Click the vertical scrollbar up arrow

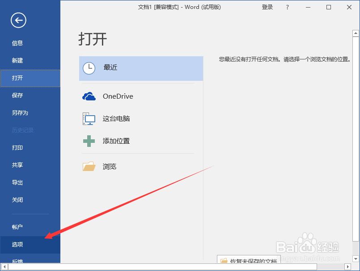click(356, 33)
